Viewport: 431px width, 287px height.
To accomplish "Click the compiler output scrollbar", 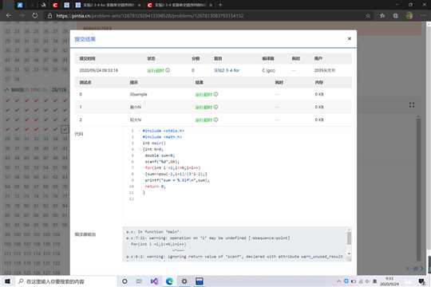I will (x=349, y=238).
